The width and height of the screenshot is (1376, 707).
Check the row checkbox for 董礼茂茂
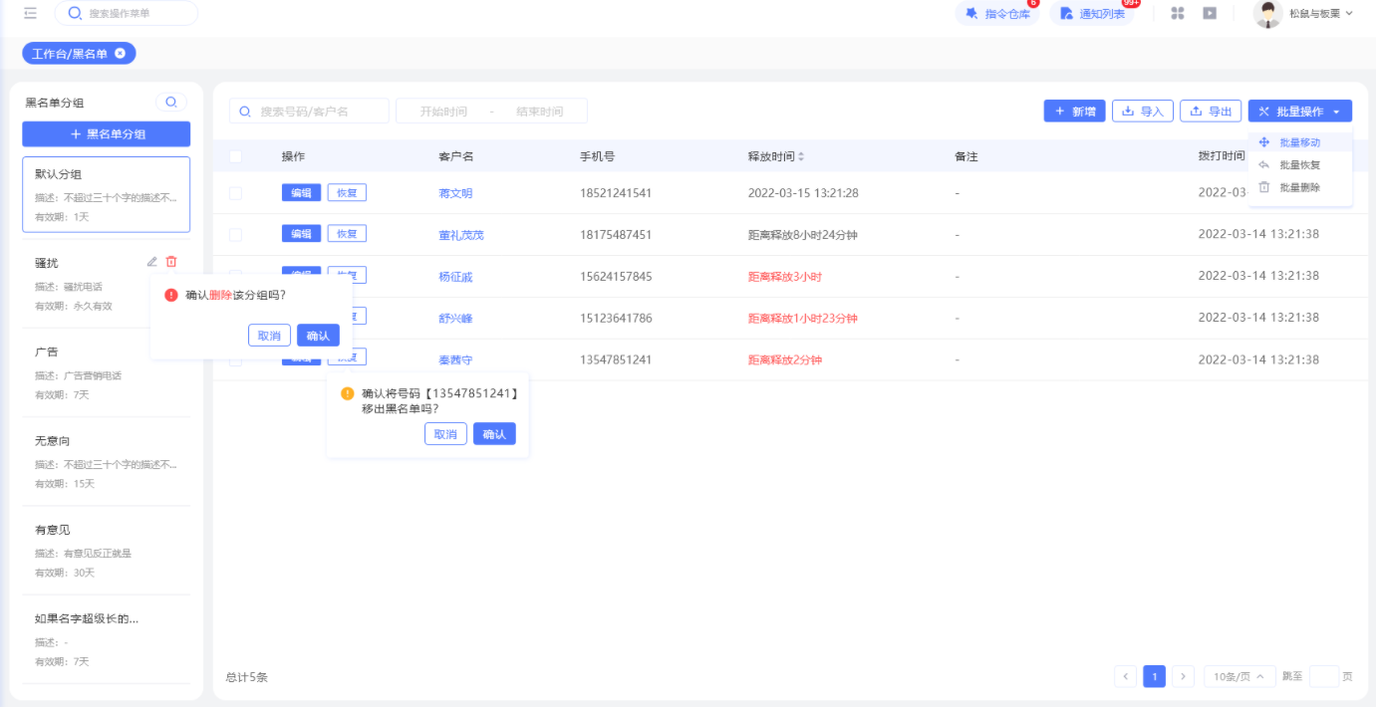[235, 235]
